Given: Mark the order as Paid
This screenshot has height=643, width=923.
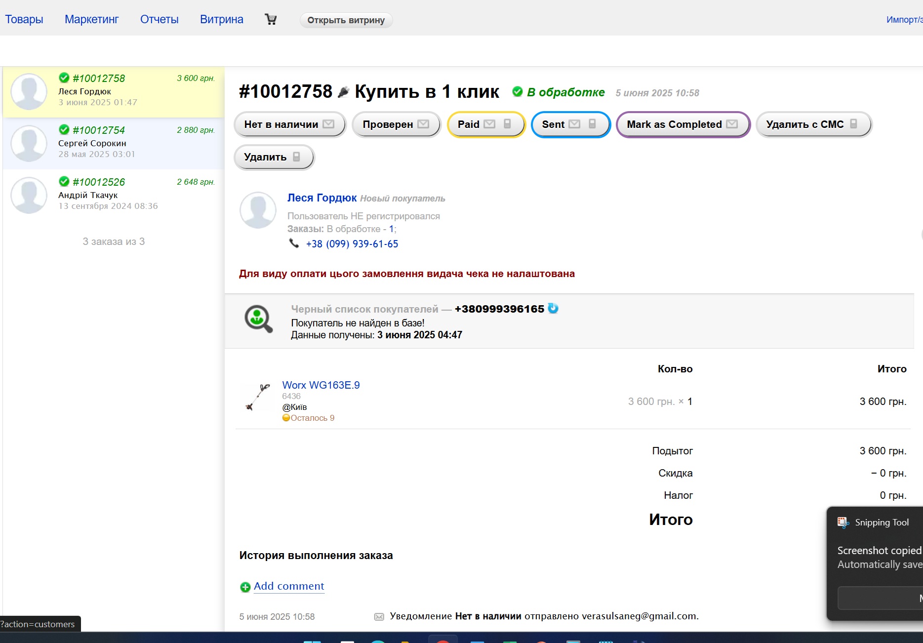Looking at the screenshot, I should pos(486,124).
